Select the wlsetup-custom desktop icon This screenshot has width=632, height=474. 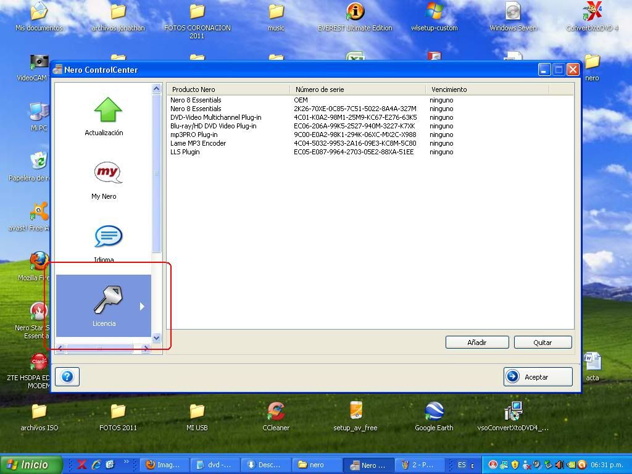[434, 17]
